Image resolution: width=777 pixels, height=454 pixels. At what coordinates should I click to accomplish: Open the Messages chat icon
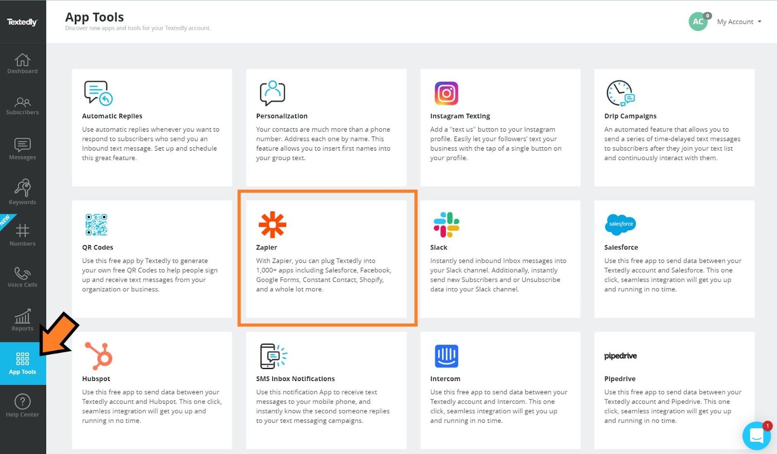point(22,144)
